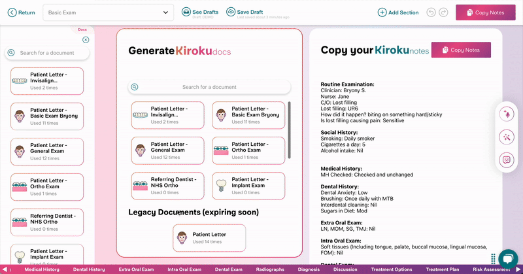Viewport: 523px width, 274px height.
Task: Open sidebar Patient Letter - Implant Exam
Action: click(47, 254)
